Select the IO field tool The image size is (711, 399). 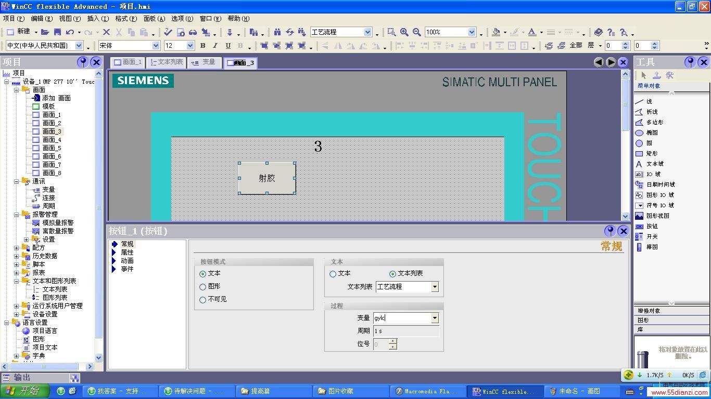[x=648, y=175]
